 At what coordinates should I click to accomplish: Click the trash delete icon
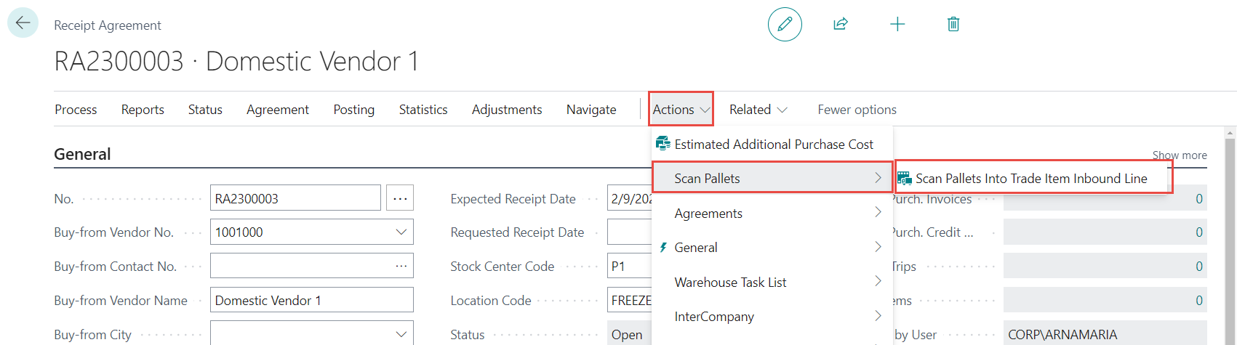tap(953, 24)
